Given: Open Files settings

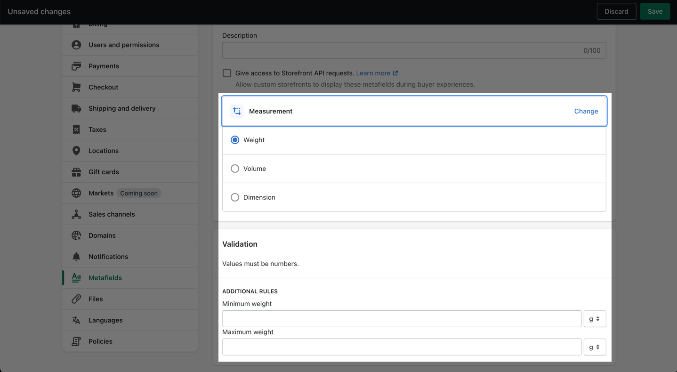Looking at the screenshot, I should click(130, 299).
